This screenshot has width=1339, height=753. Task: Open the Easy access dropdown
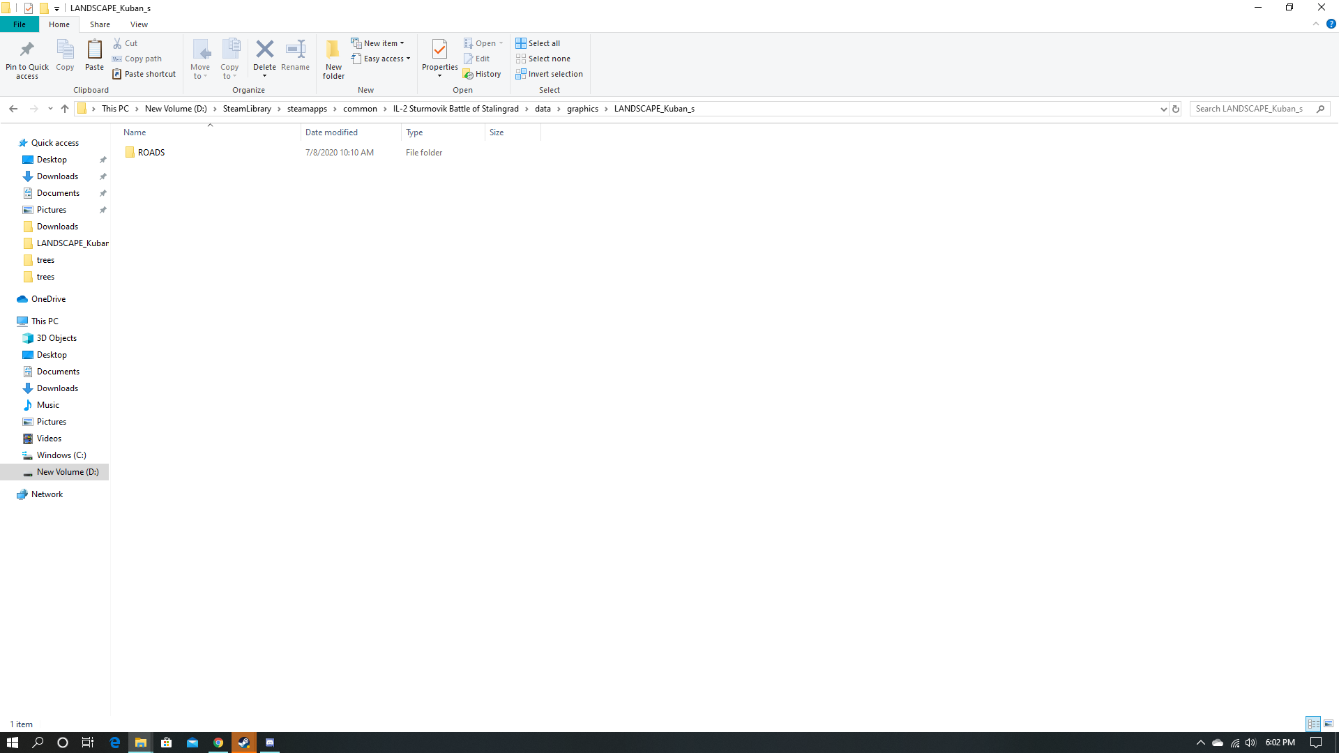click(381, 59)
